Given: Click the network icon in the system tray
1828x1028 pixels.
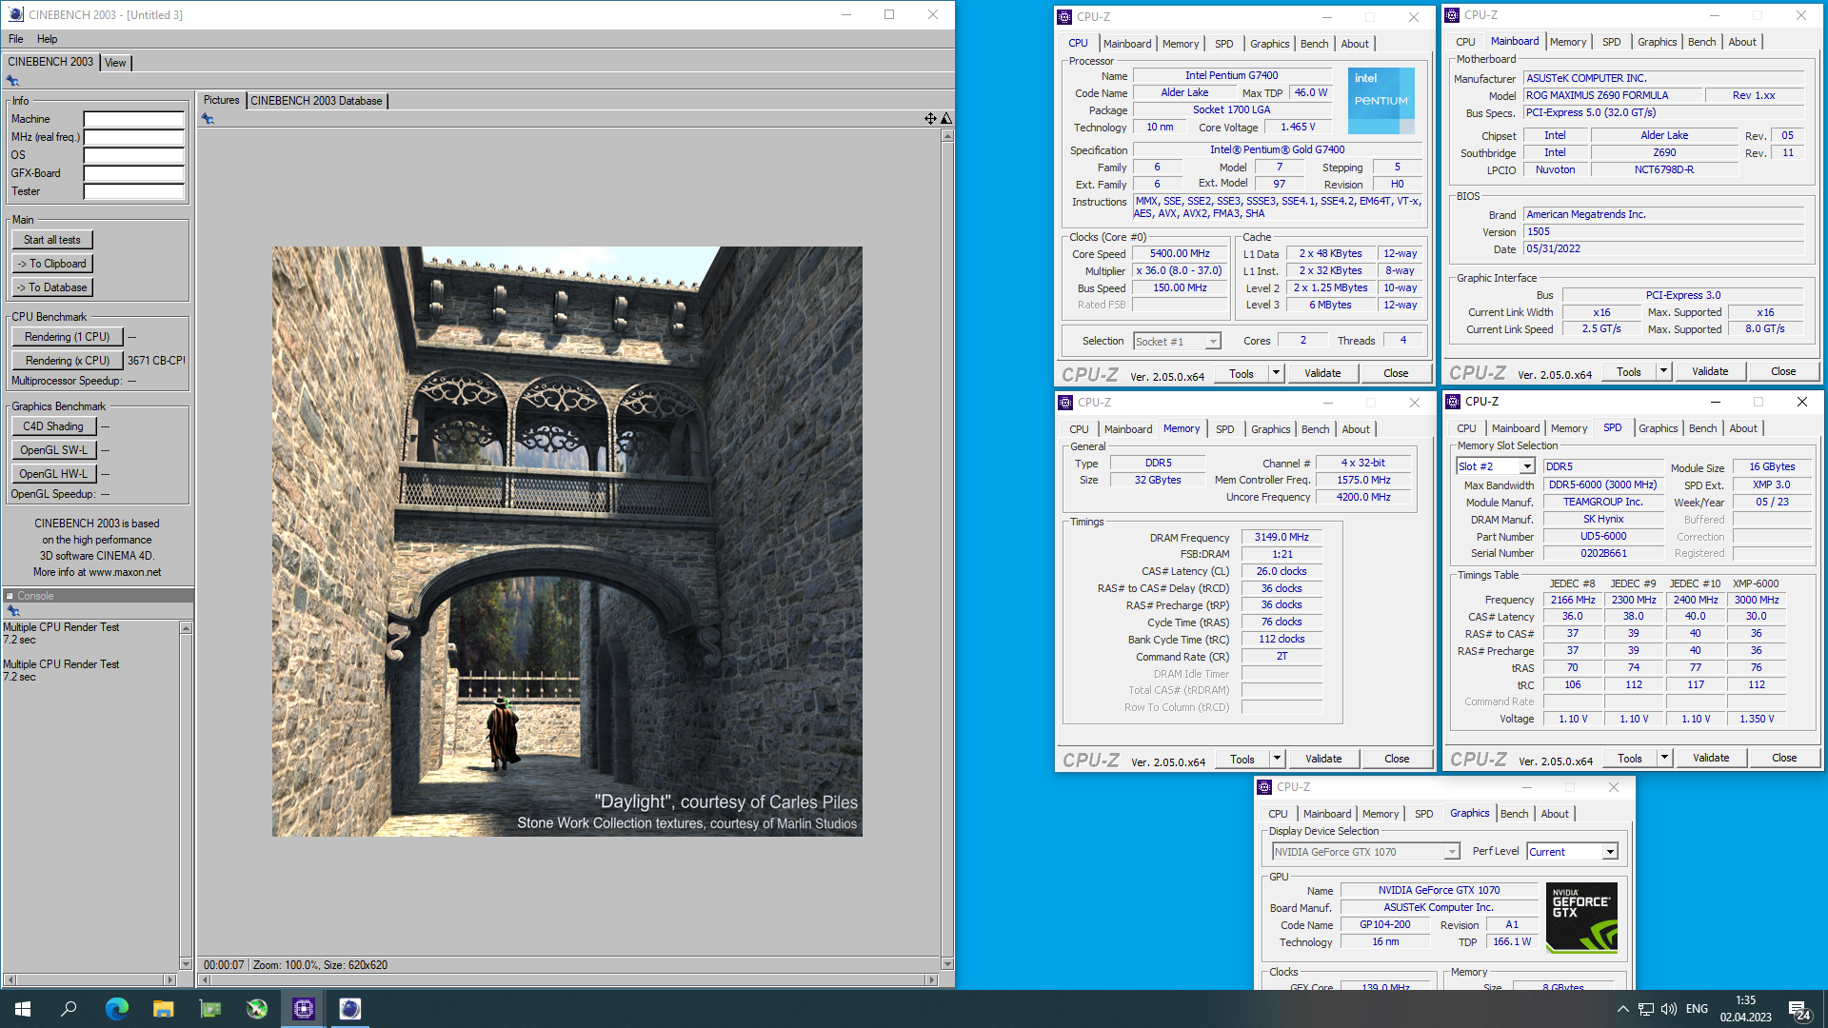Looking at the screenshot, I should 1645,1009.
